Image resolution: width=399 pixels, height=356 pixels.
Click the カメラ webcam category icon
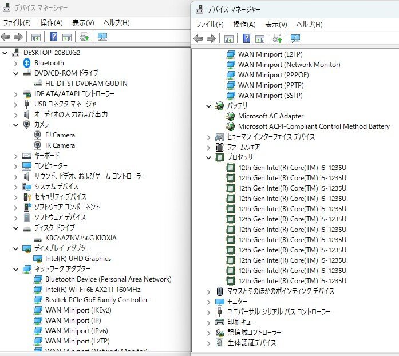click(x=27, y=125)
